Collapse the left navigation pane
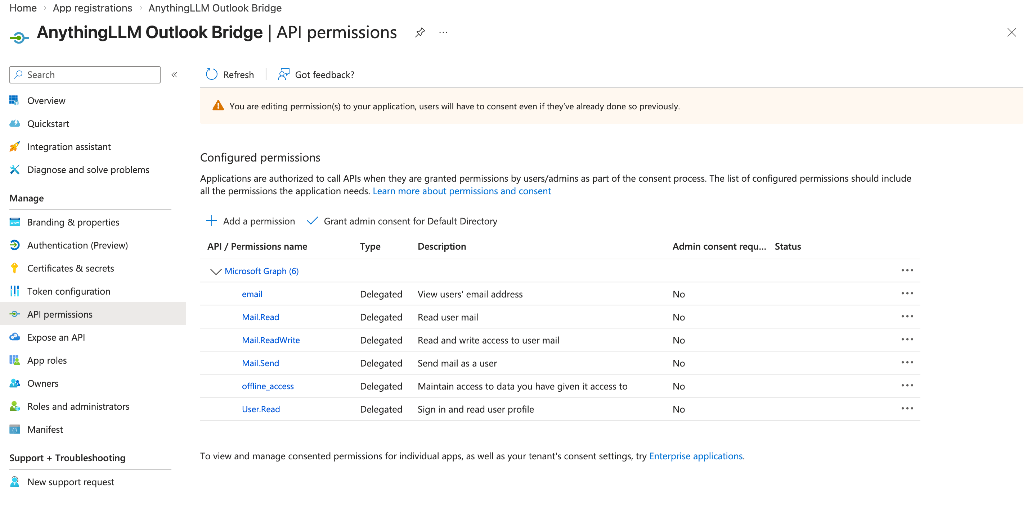 tap(174, 74)
